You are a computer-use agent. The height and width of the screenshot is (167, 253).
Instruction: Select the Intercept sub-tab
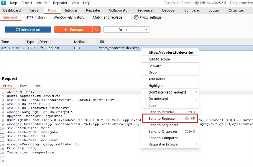tap(10, 17)
